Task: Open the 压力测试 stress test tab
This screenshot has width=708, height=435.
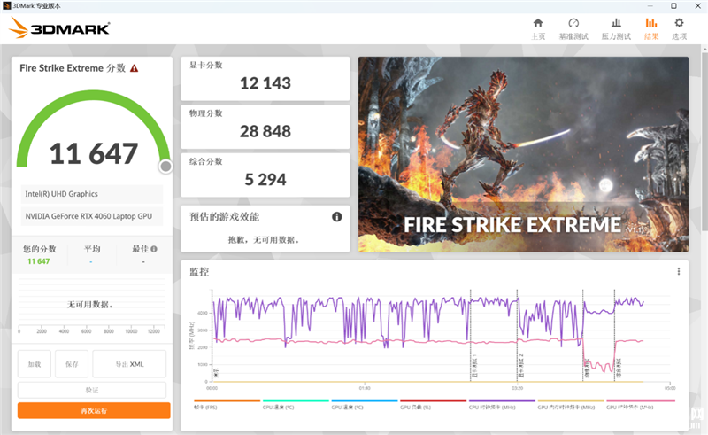Action: coord(616,29)
